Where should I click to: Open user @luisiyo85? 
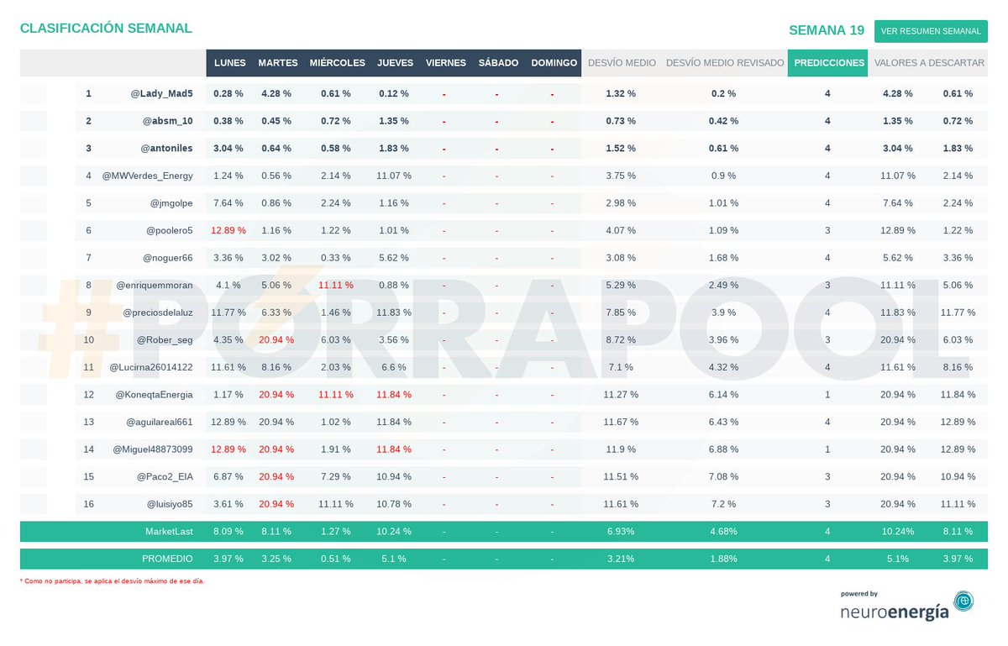[x=168, y=504]
